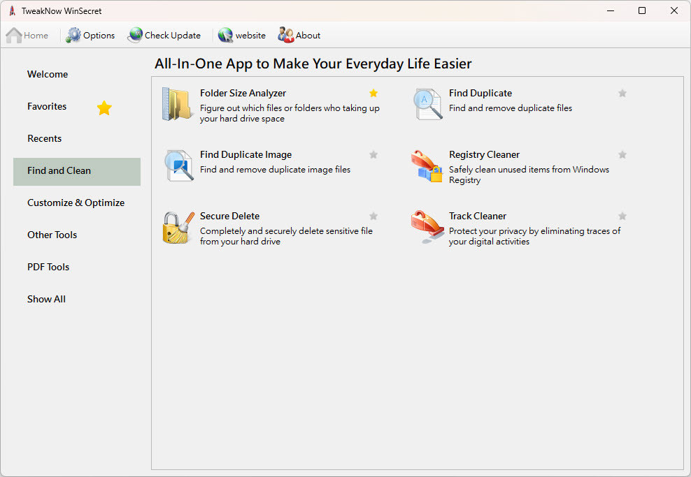The width and height of the screenshot is (691, 477).
Task: Open the Find Duplicate Image icon
Action: tap(178, 166)
